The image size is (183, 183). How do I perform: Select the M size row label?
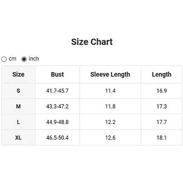[18, 106]
